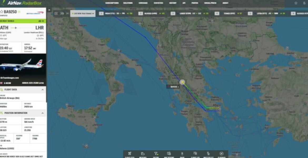Start Playback from bottom toolbar
The height and width of the screenshot is (158, 308).
point(222,155)
